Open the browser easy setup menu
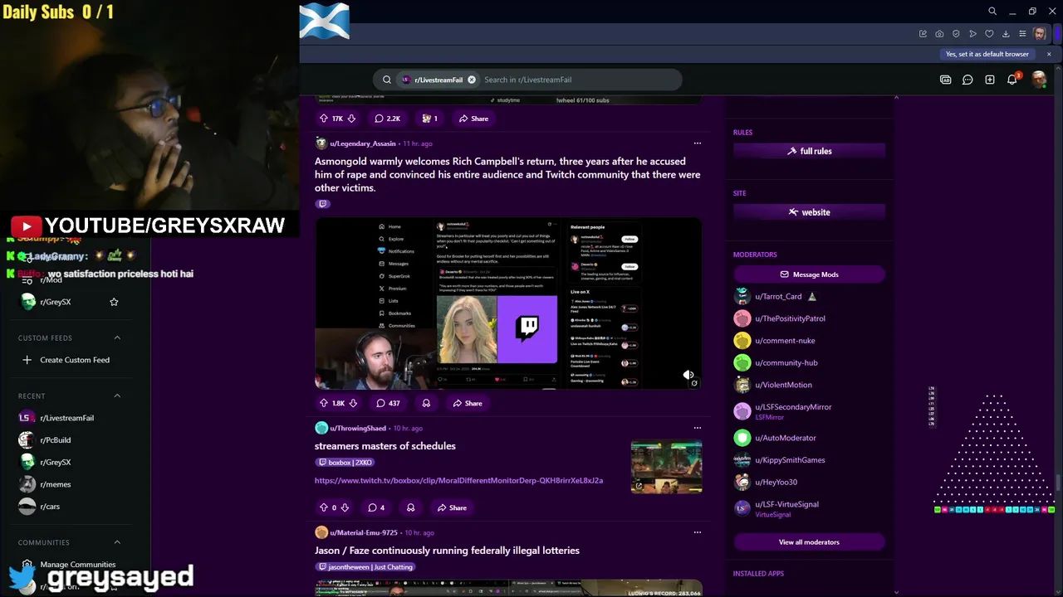The width and height of the screenshot is (1063, 597). [x=1022, y=34]
